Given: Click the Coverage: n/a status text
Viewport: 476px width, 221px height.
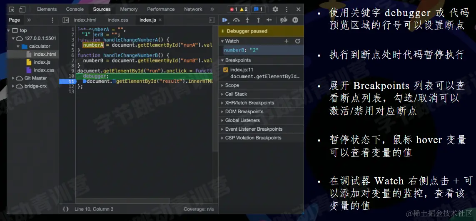Looking at the screenshot, I should point(199,209).
